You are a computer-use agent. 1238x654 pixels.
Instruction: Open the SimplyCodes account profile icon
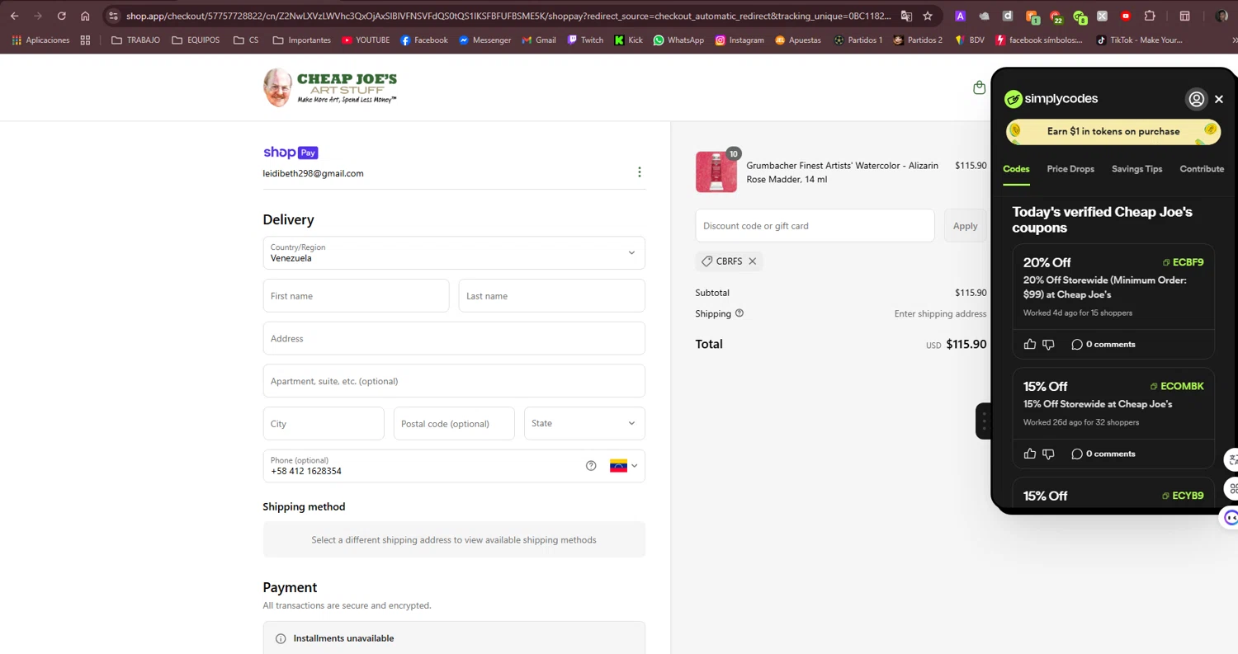[1196, 99]
